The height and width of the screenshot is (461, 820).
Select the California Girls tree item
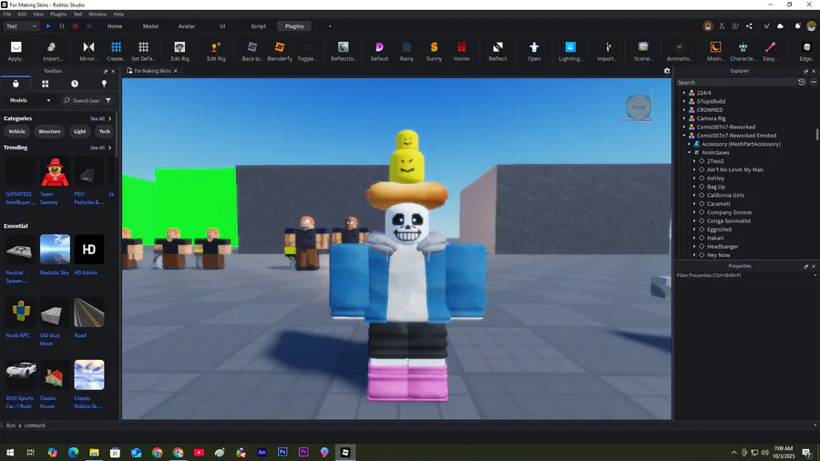pos(725,196)
